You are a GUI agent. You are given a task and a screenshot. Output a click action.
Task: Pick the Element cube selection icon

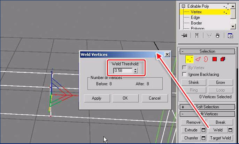click(x=223, y=59)
